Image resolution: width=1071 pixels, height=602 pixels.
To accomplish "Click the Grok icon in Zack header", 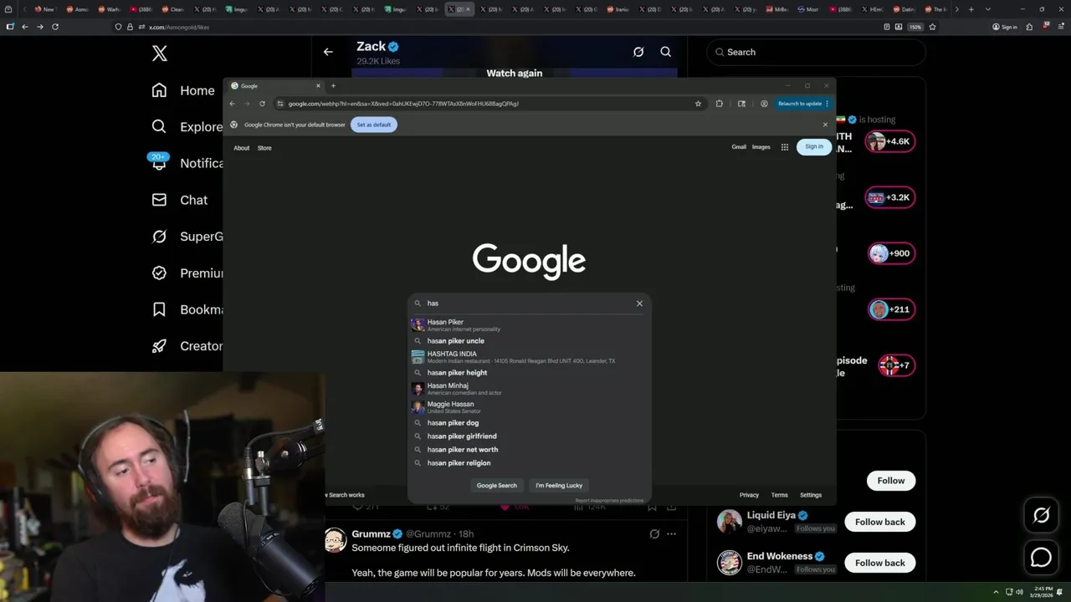I will 638,52.
